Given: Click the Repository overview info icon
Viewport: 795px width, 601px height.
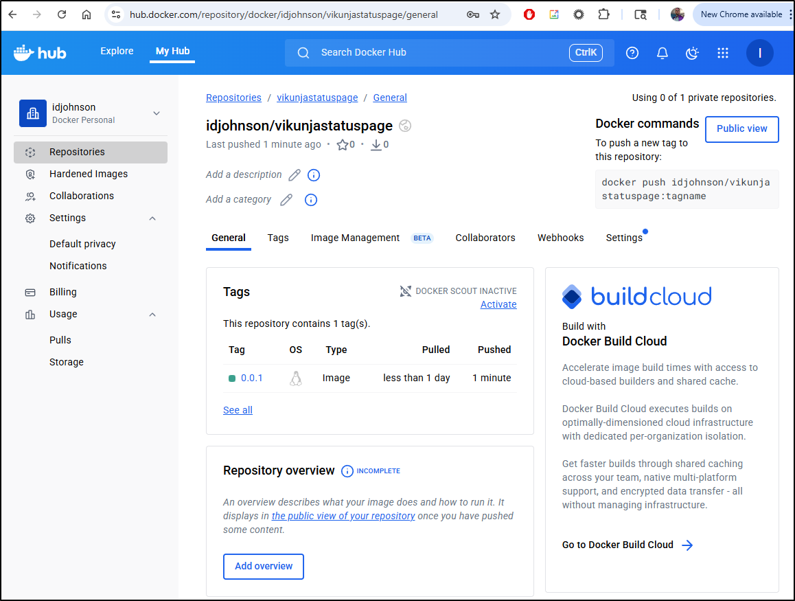Looking at the screenshot, I should 347,471.
